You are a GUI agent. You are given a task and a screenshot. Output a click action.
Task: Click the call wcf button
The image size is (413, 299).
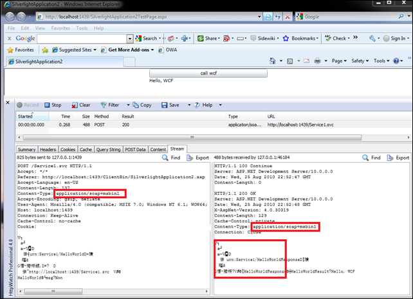pyautogui.click(x=208, y=73)
